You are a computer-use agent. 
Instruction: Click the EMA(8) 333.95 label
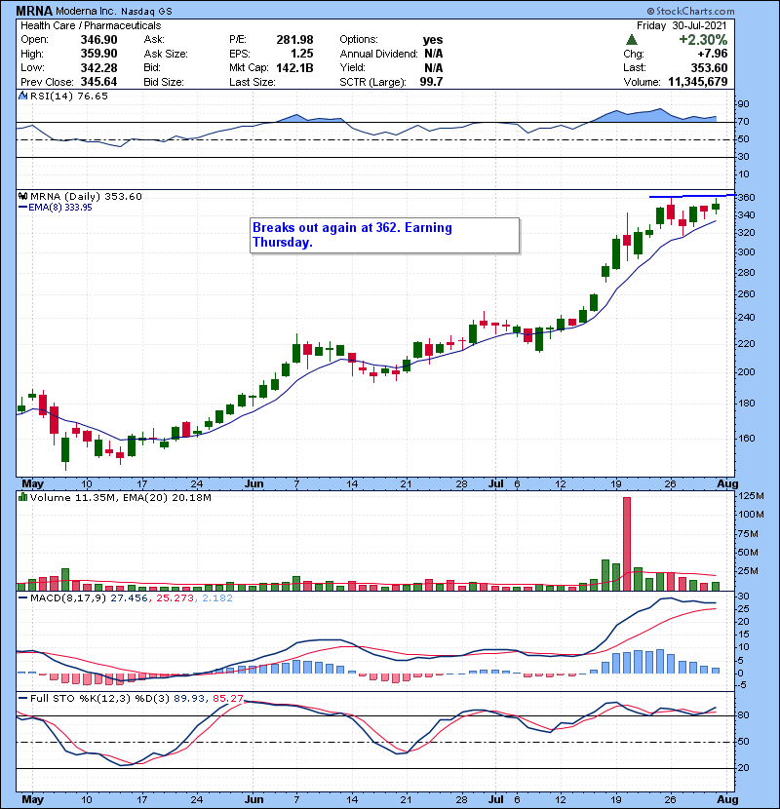59,208
